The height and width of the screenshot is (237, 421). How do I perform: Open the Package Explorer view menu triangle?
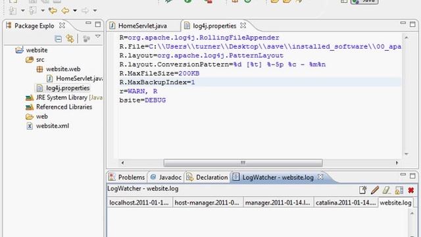click(98, 37)
